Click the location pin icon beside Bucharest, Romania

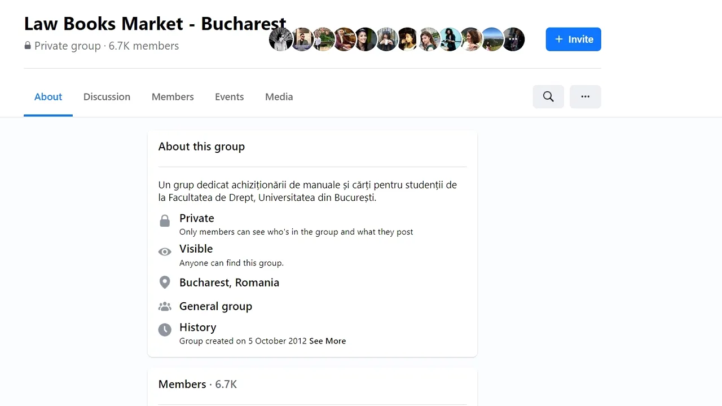165,283
